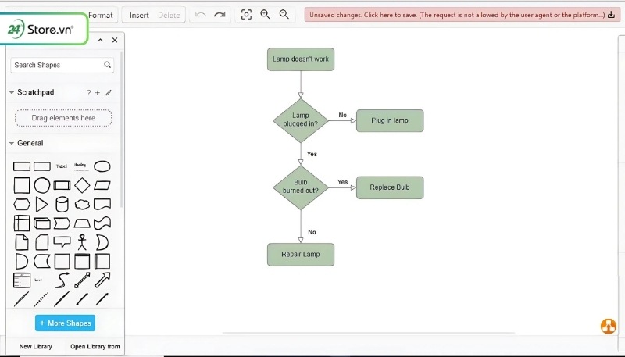
Task: Edit the Scratchpad with pencil icon
Action: [109, 92]
